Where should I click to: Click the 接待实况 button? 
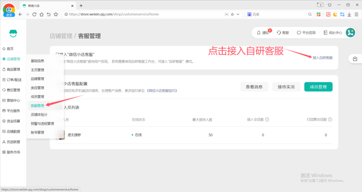click(x=286, y=87)
